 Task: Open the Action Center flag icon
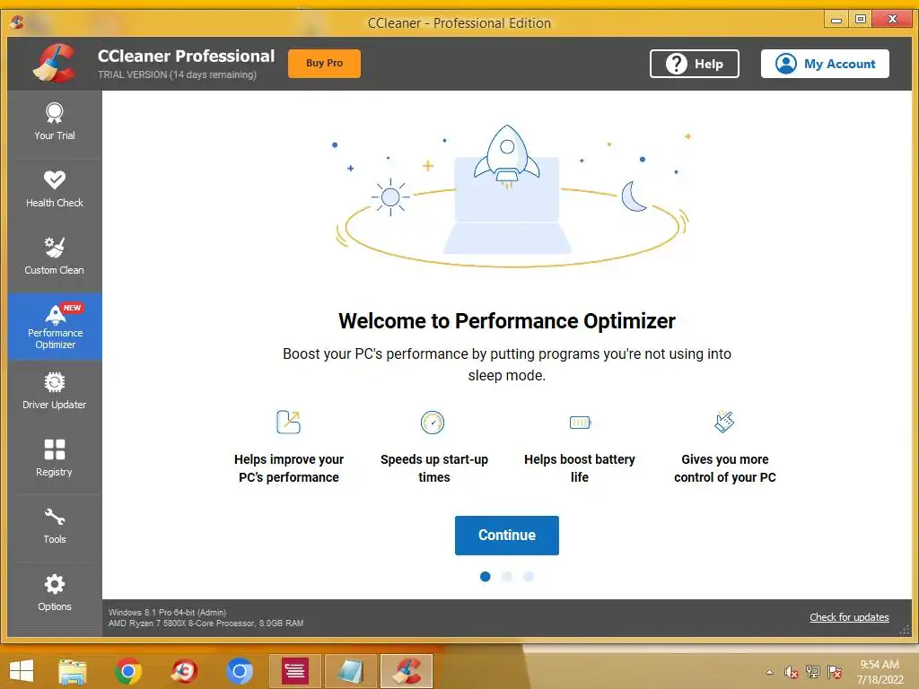pyautogui.click(x=835, y=672)
